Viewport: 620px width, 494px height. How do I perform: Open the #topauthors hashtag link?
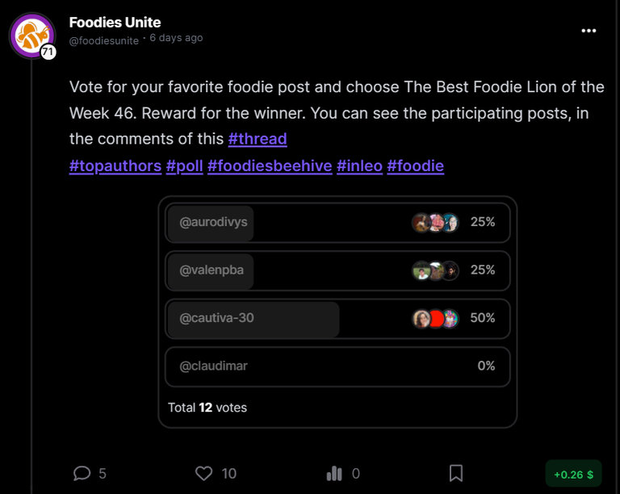[115, 166]
